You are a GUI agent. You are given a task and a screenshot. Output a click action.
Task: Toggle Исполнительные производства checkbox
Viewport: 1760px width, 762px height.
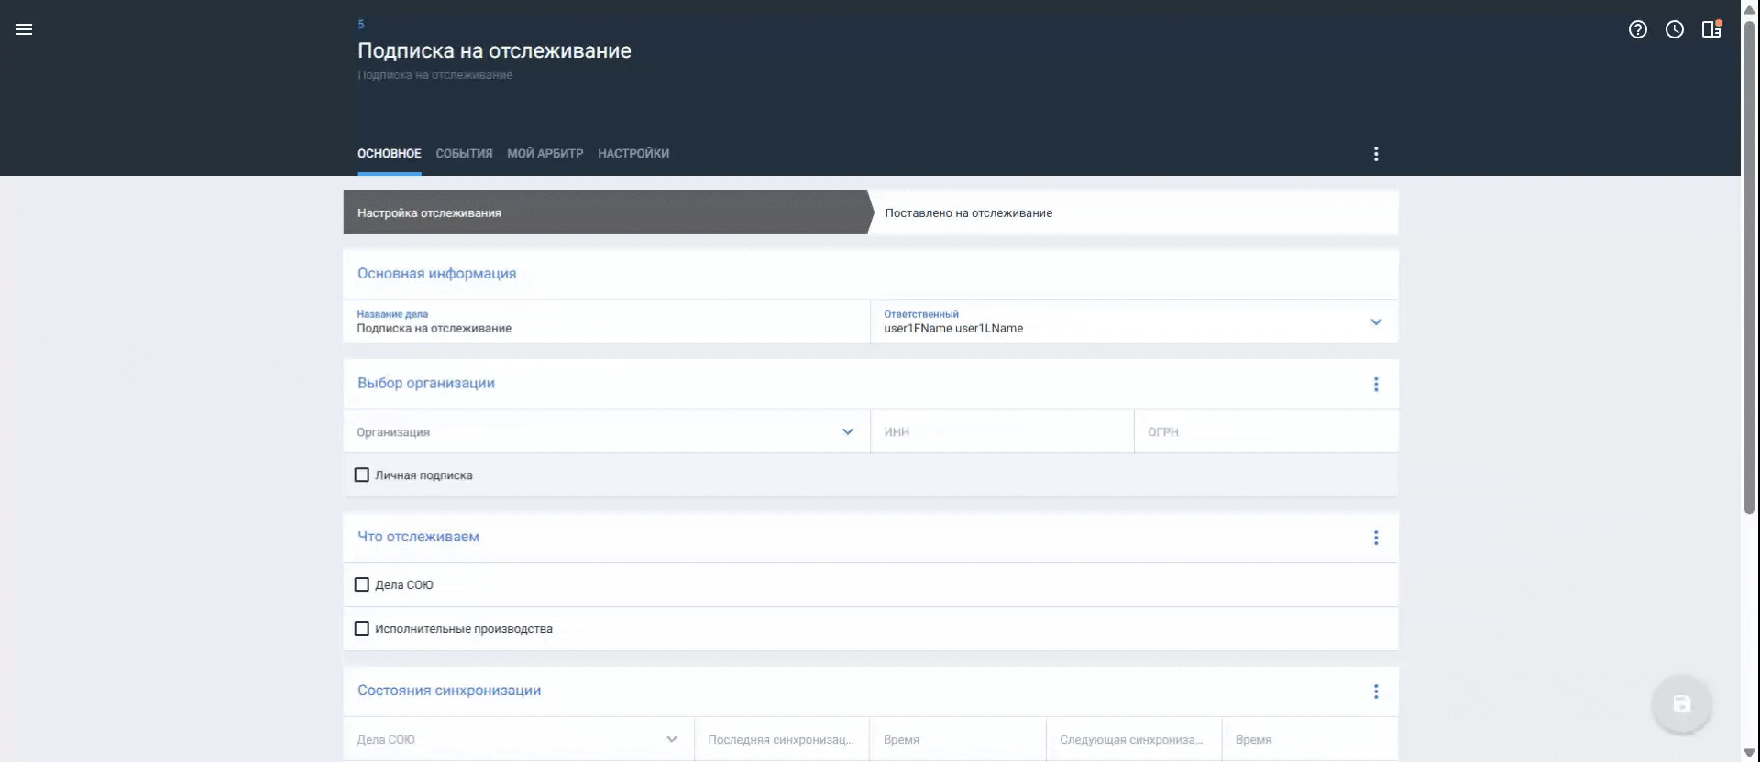point(362,628)
